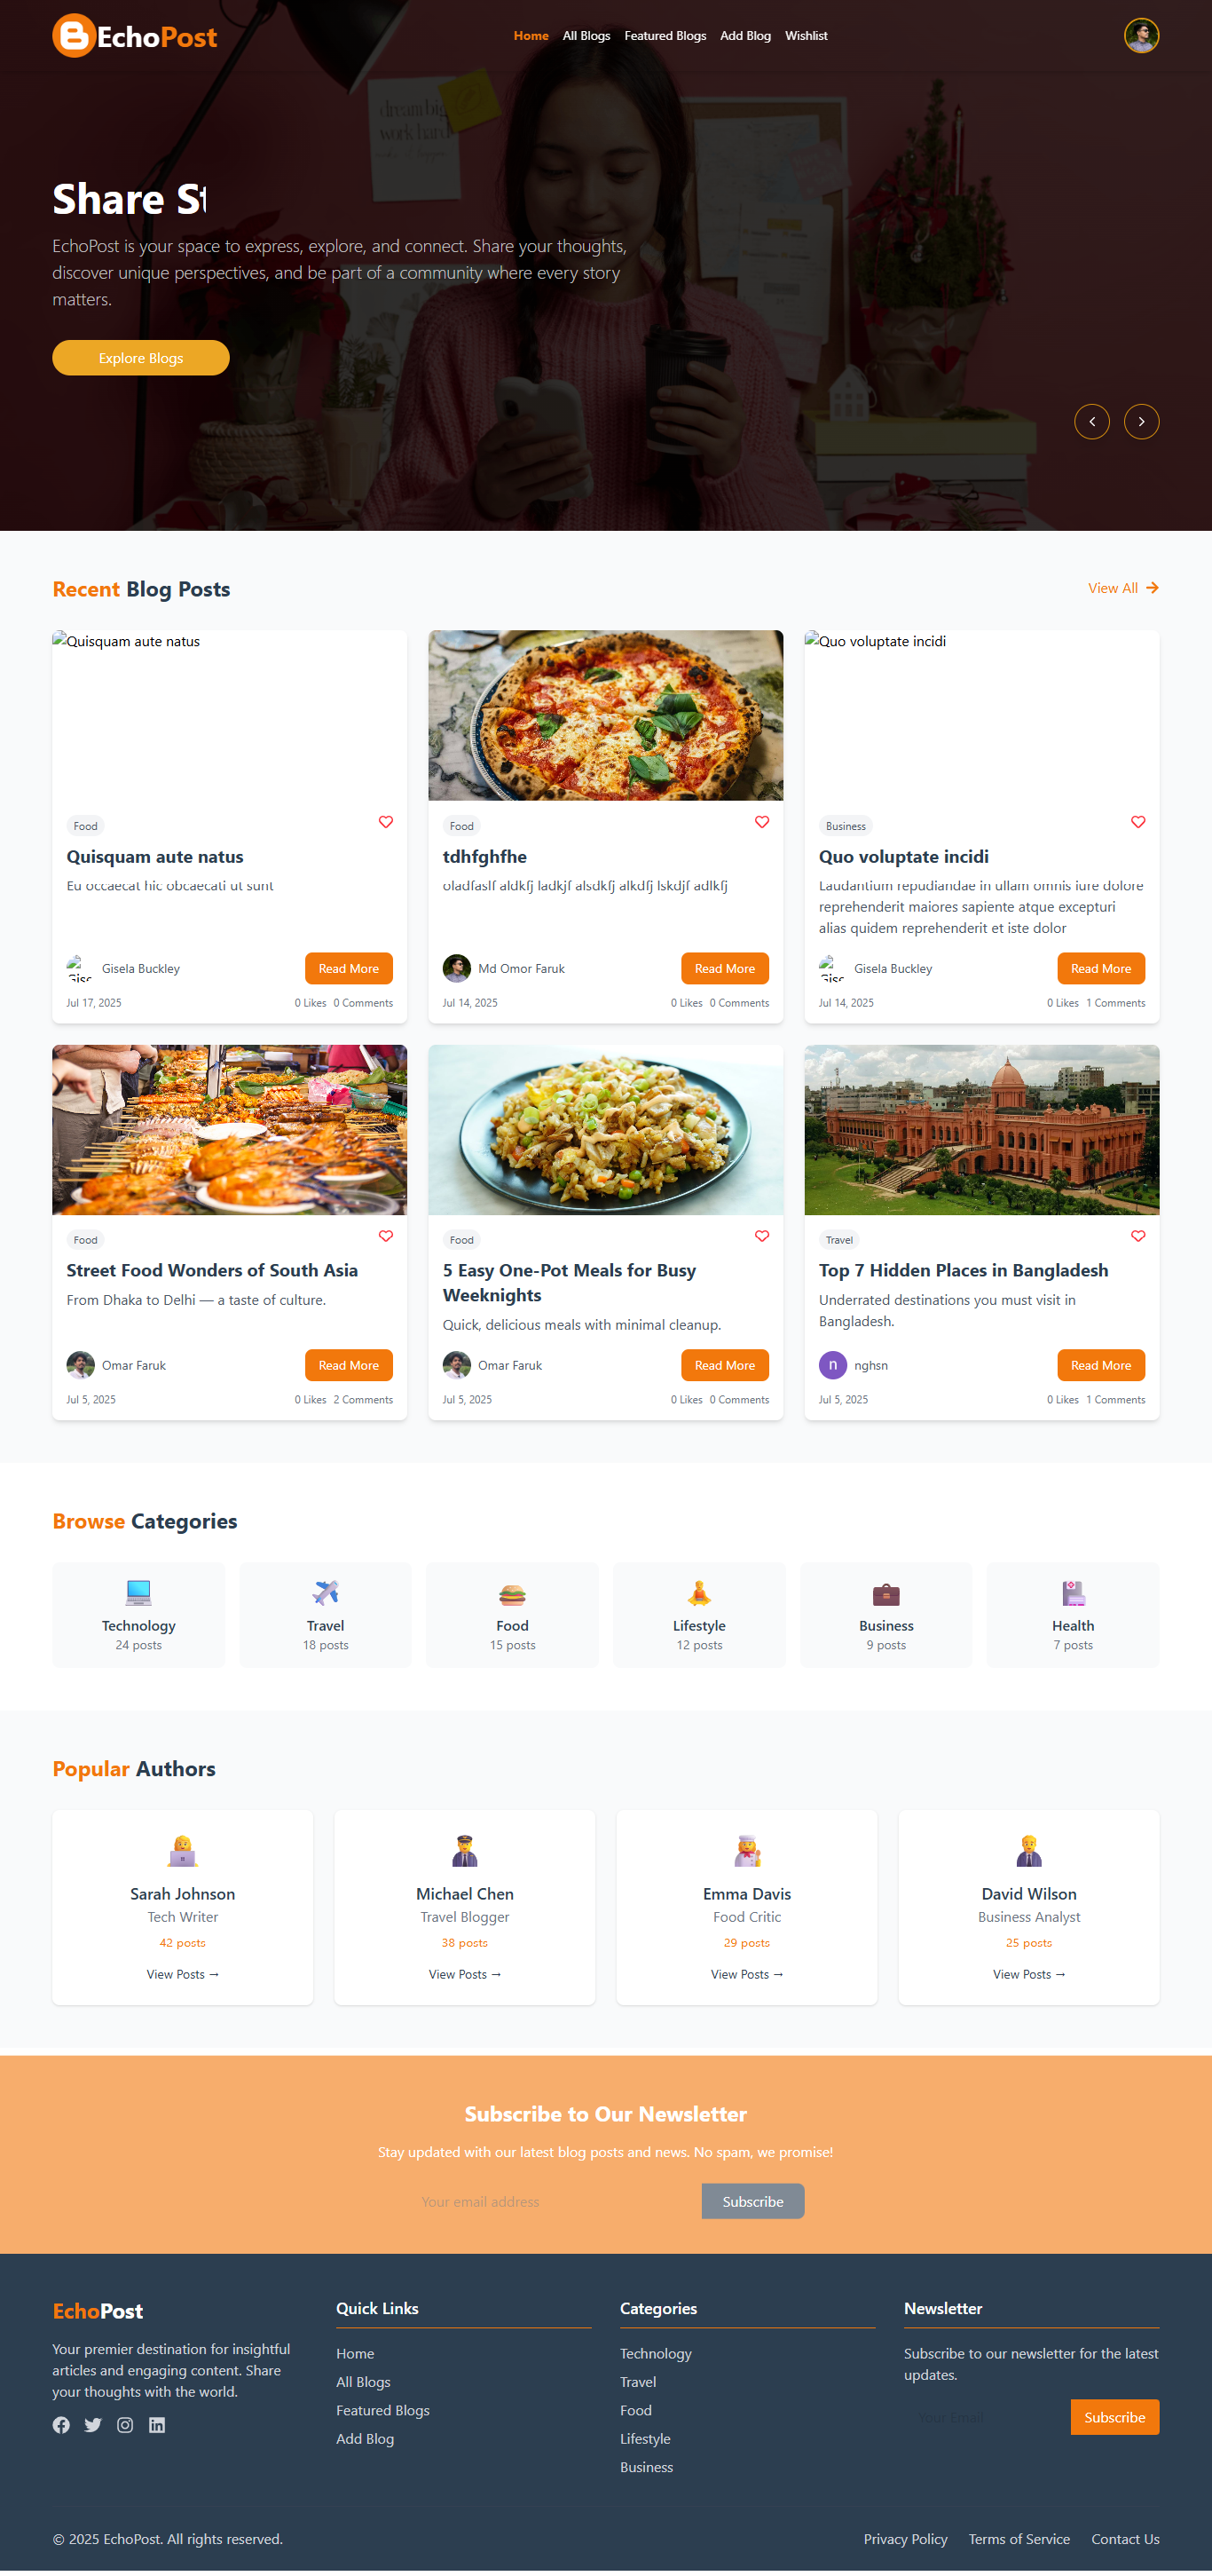Open Featured Blogs in navigation bar
Screen dimensions: 1212x2576
665,36
